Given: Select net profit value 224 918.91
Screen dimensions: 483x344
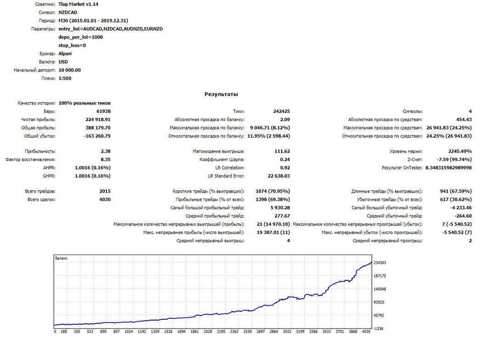Looking at the screenshot, I should pos(98,120).
